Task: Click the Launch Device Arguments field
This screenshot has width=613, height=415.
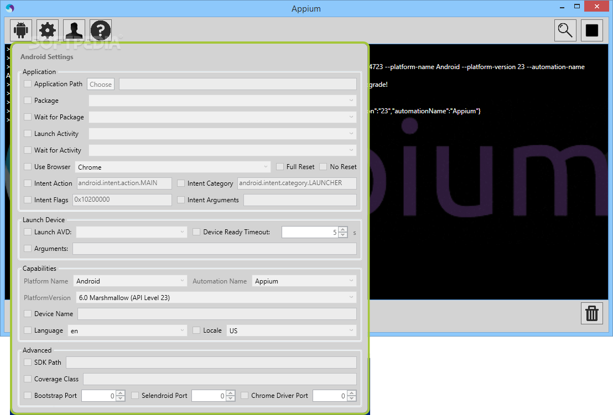Action: 215,249
